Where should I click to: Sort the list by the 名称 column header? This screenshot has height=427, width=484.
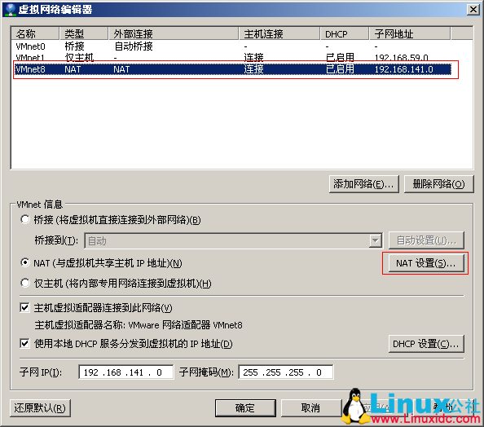click(x=35, y=33)
